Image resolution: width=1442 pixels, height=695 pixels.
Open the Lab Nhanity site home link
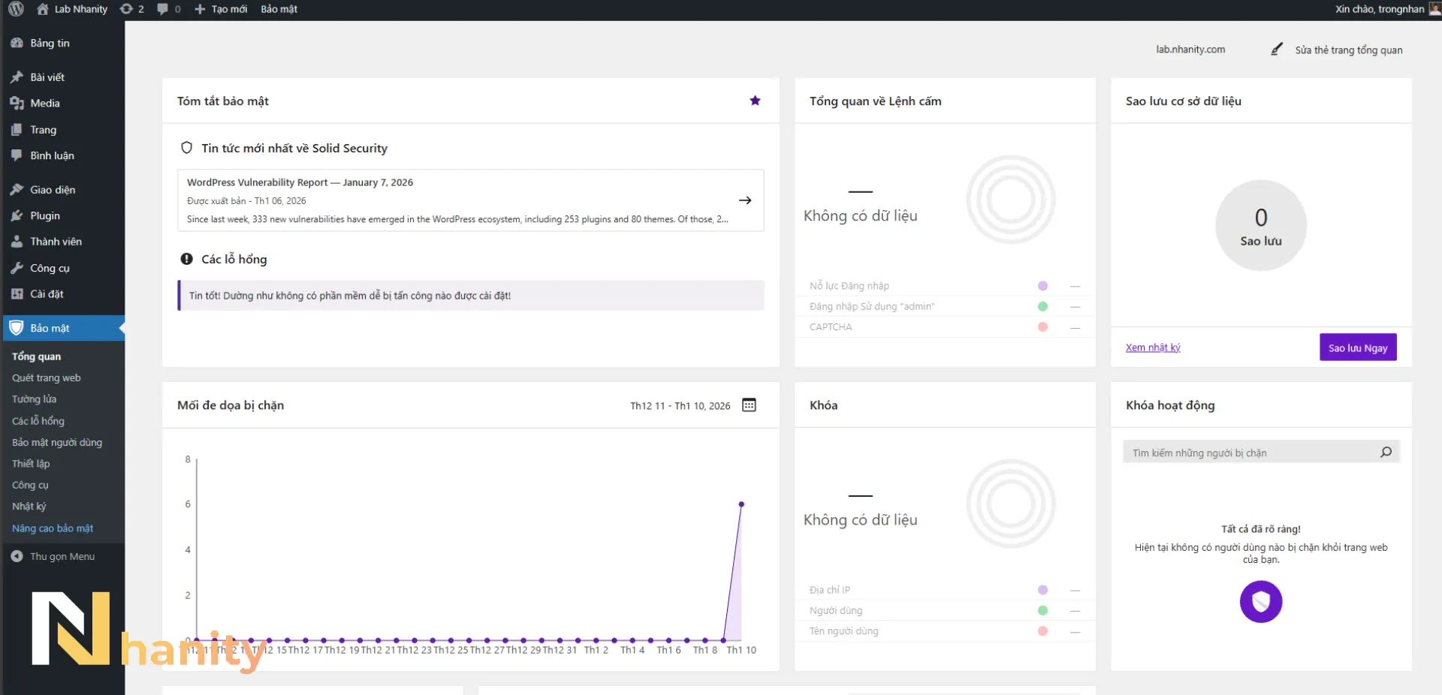[x=72, y=9]
